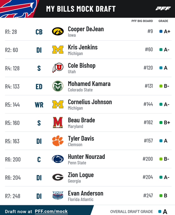Select the R5: 144 pick label

click(x=12, y=105)
